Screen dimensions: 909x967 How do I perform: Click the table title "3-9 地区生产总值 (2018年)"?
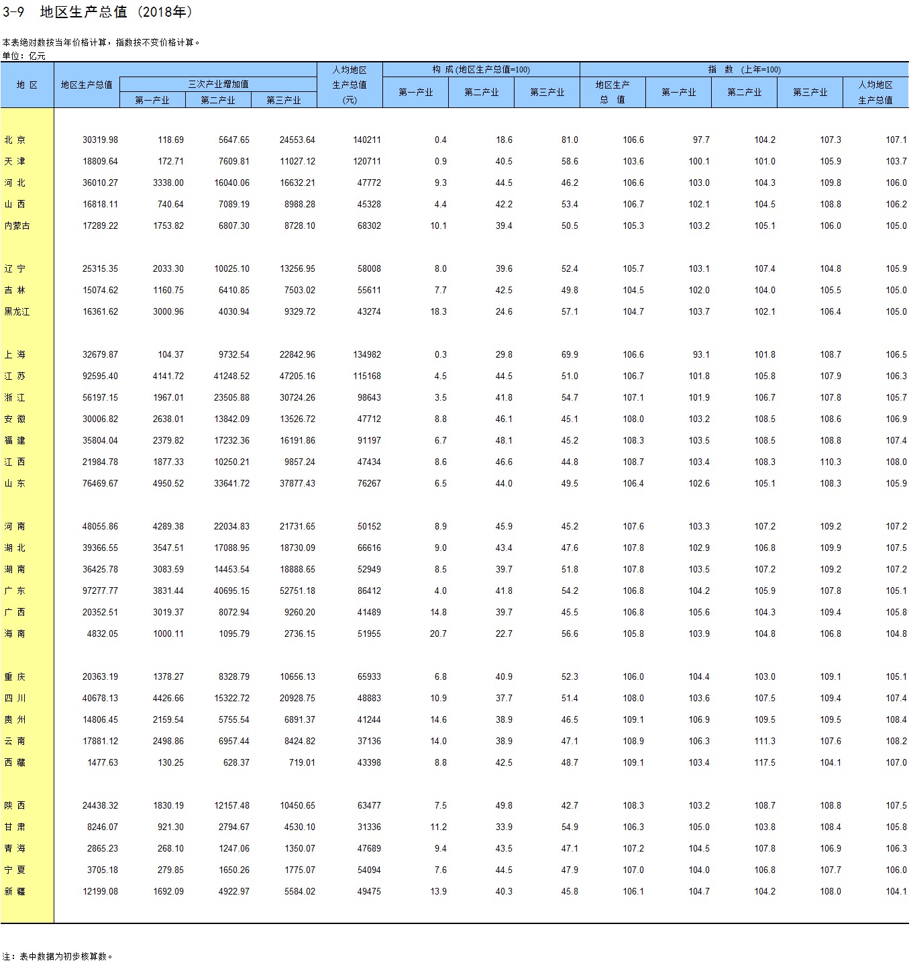click(x=99, y=12)
